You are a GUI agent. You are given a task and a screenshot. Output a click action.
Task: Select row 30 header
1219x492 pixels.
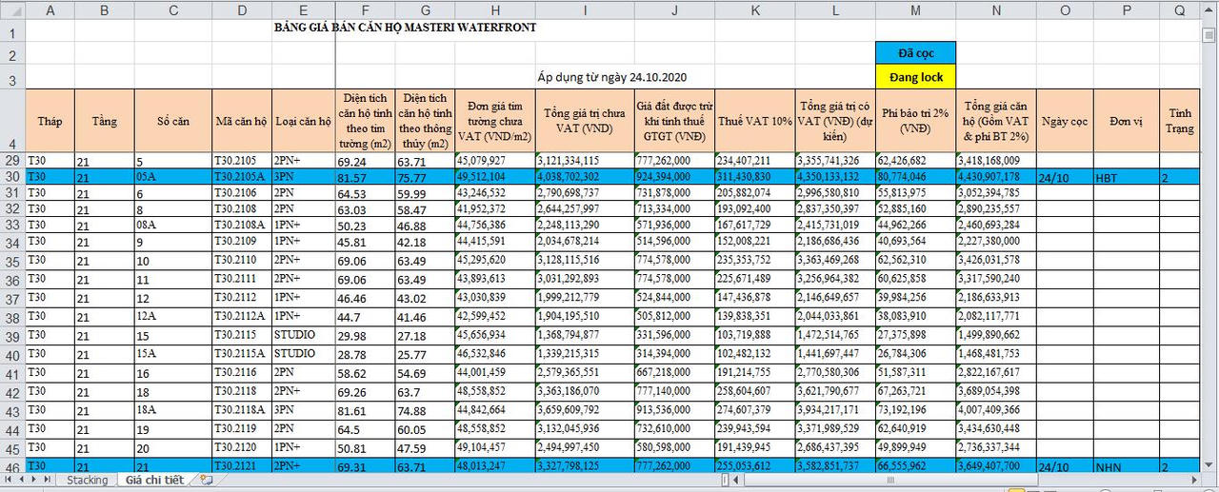pos(11,177)
